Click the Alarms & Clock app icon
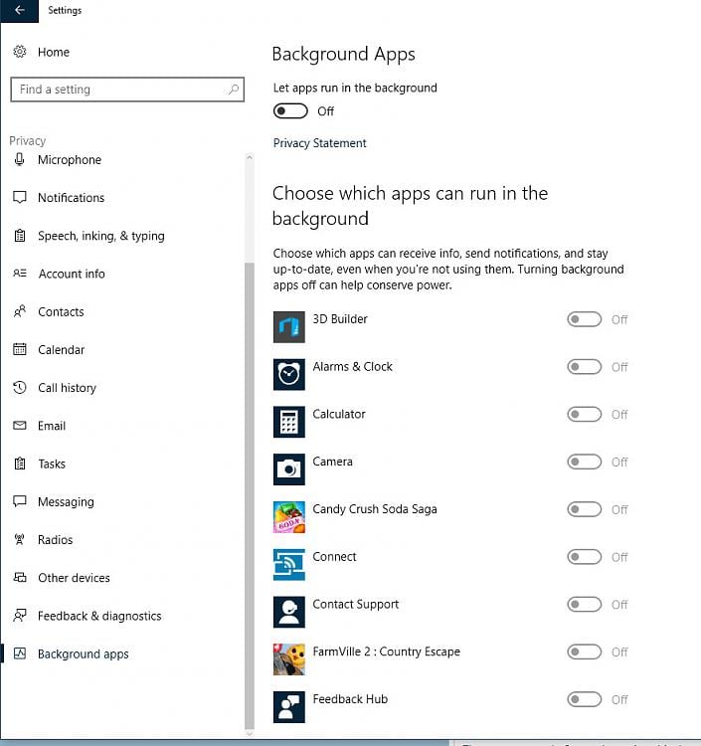 point(288,374)
